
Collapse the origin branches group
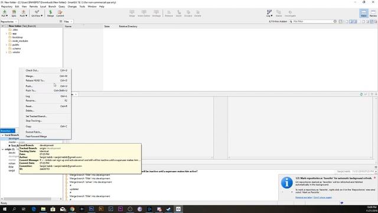[2, 150]
